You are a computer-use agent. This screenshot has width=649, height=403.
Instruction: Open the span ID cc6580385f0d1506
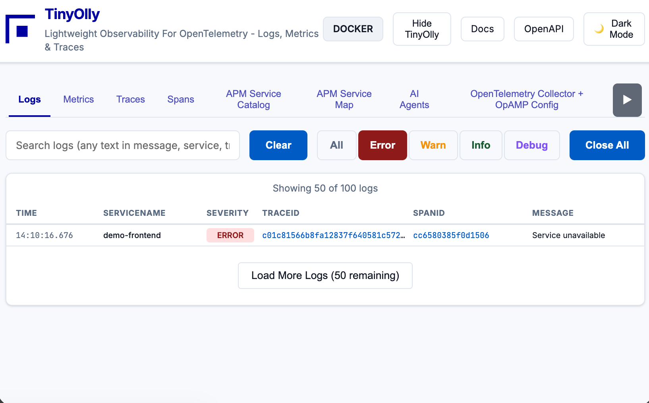[451, 235]
